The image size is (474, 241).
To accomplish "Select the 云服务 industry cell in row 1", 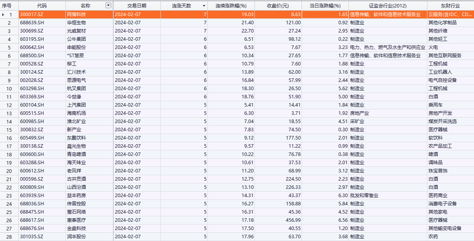I will tap(450, 14).
